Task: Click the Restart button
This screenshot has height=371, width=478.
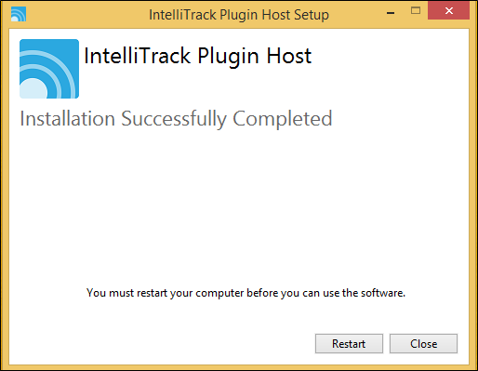Action: pyautogui.click(x=349, y=343)
